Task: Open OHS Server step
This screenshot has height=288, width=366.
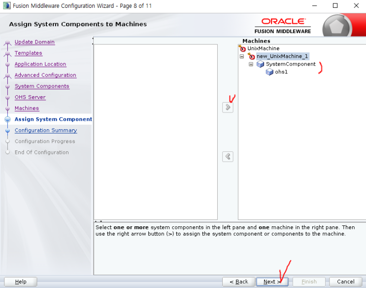Action: (30, 97)
